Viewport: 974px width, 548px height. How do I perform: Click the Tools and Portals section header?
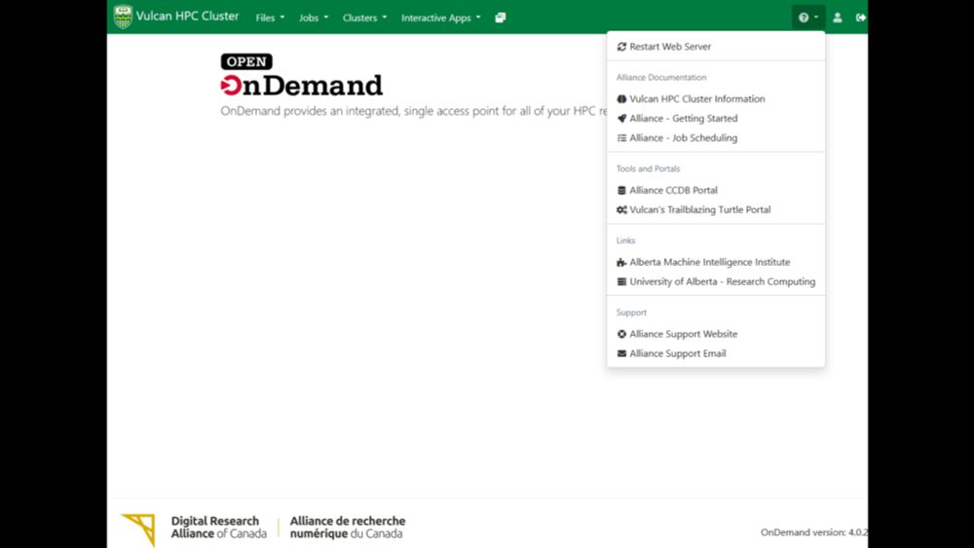(648, 168)
